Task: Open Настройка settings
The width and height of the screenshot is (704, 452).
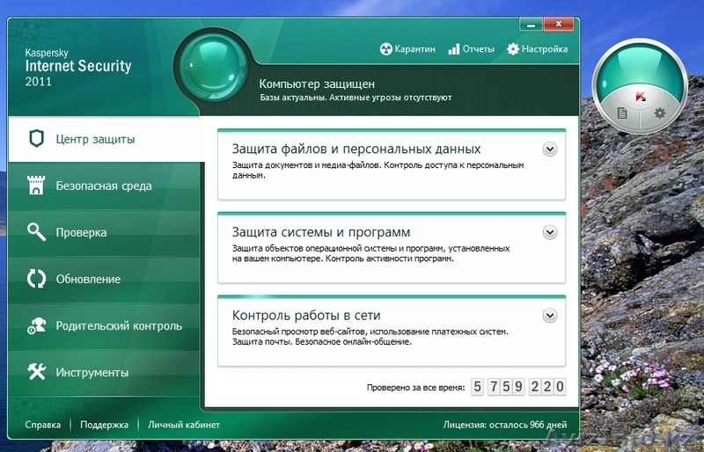Action: point(538,49)
